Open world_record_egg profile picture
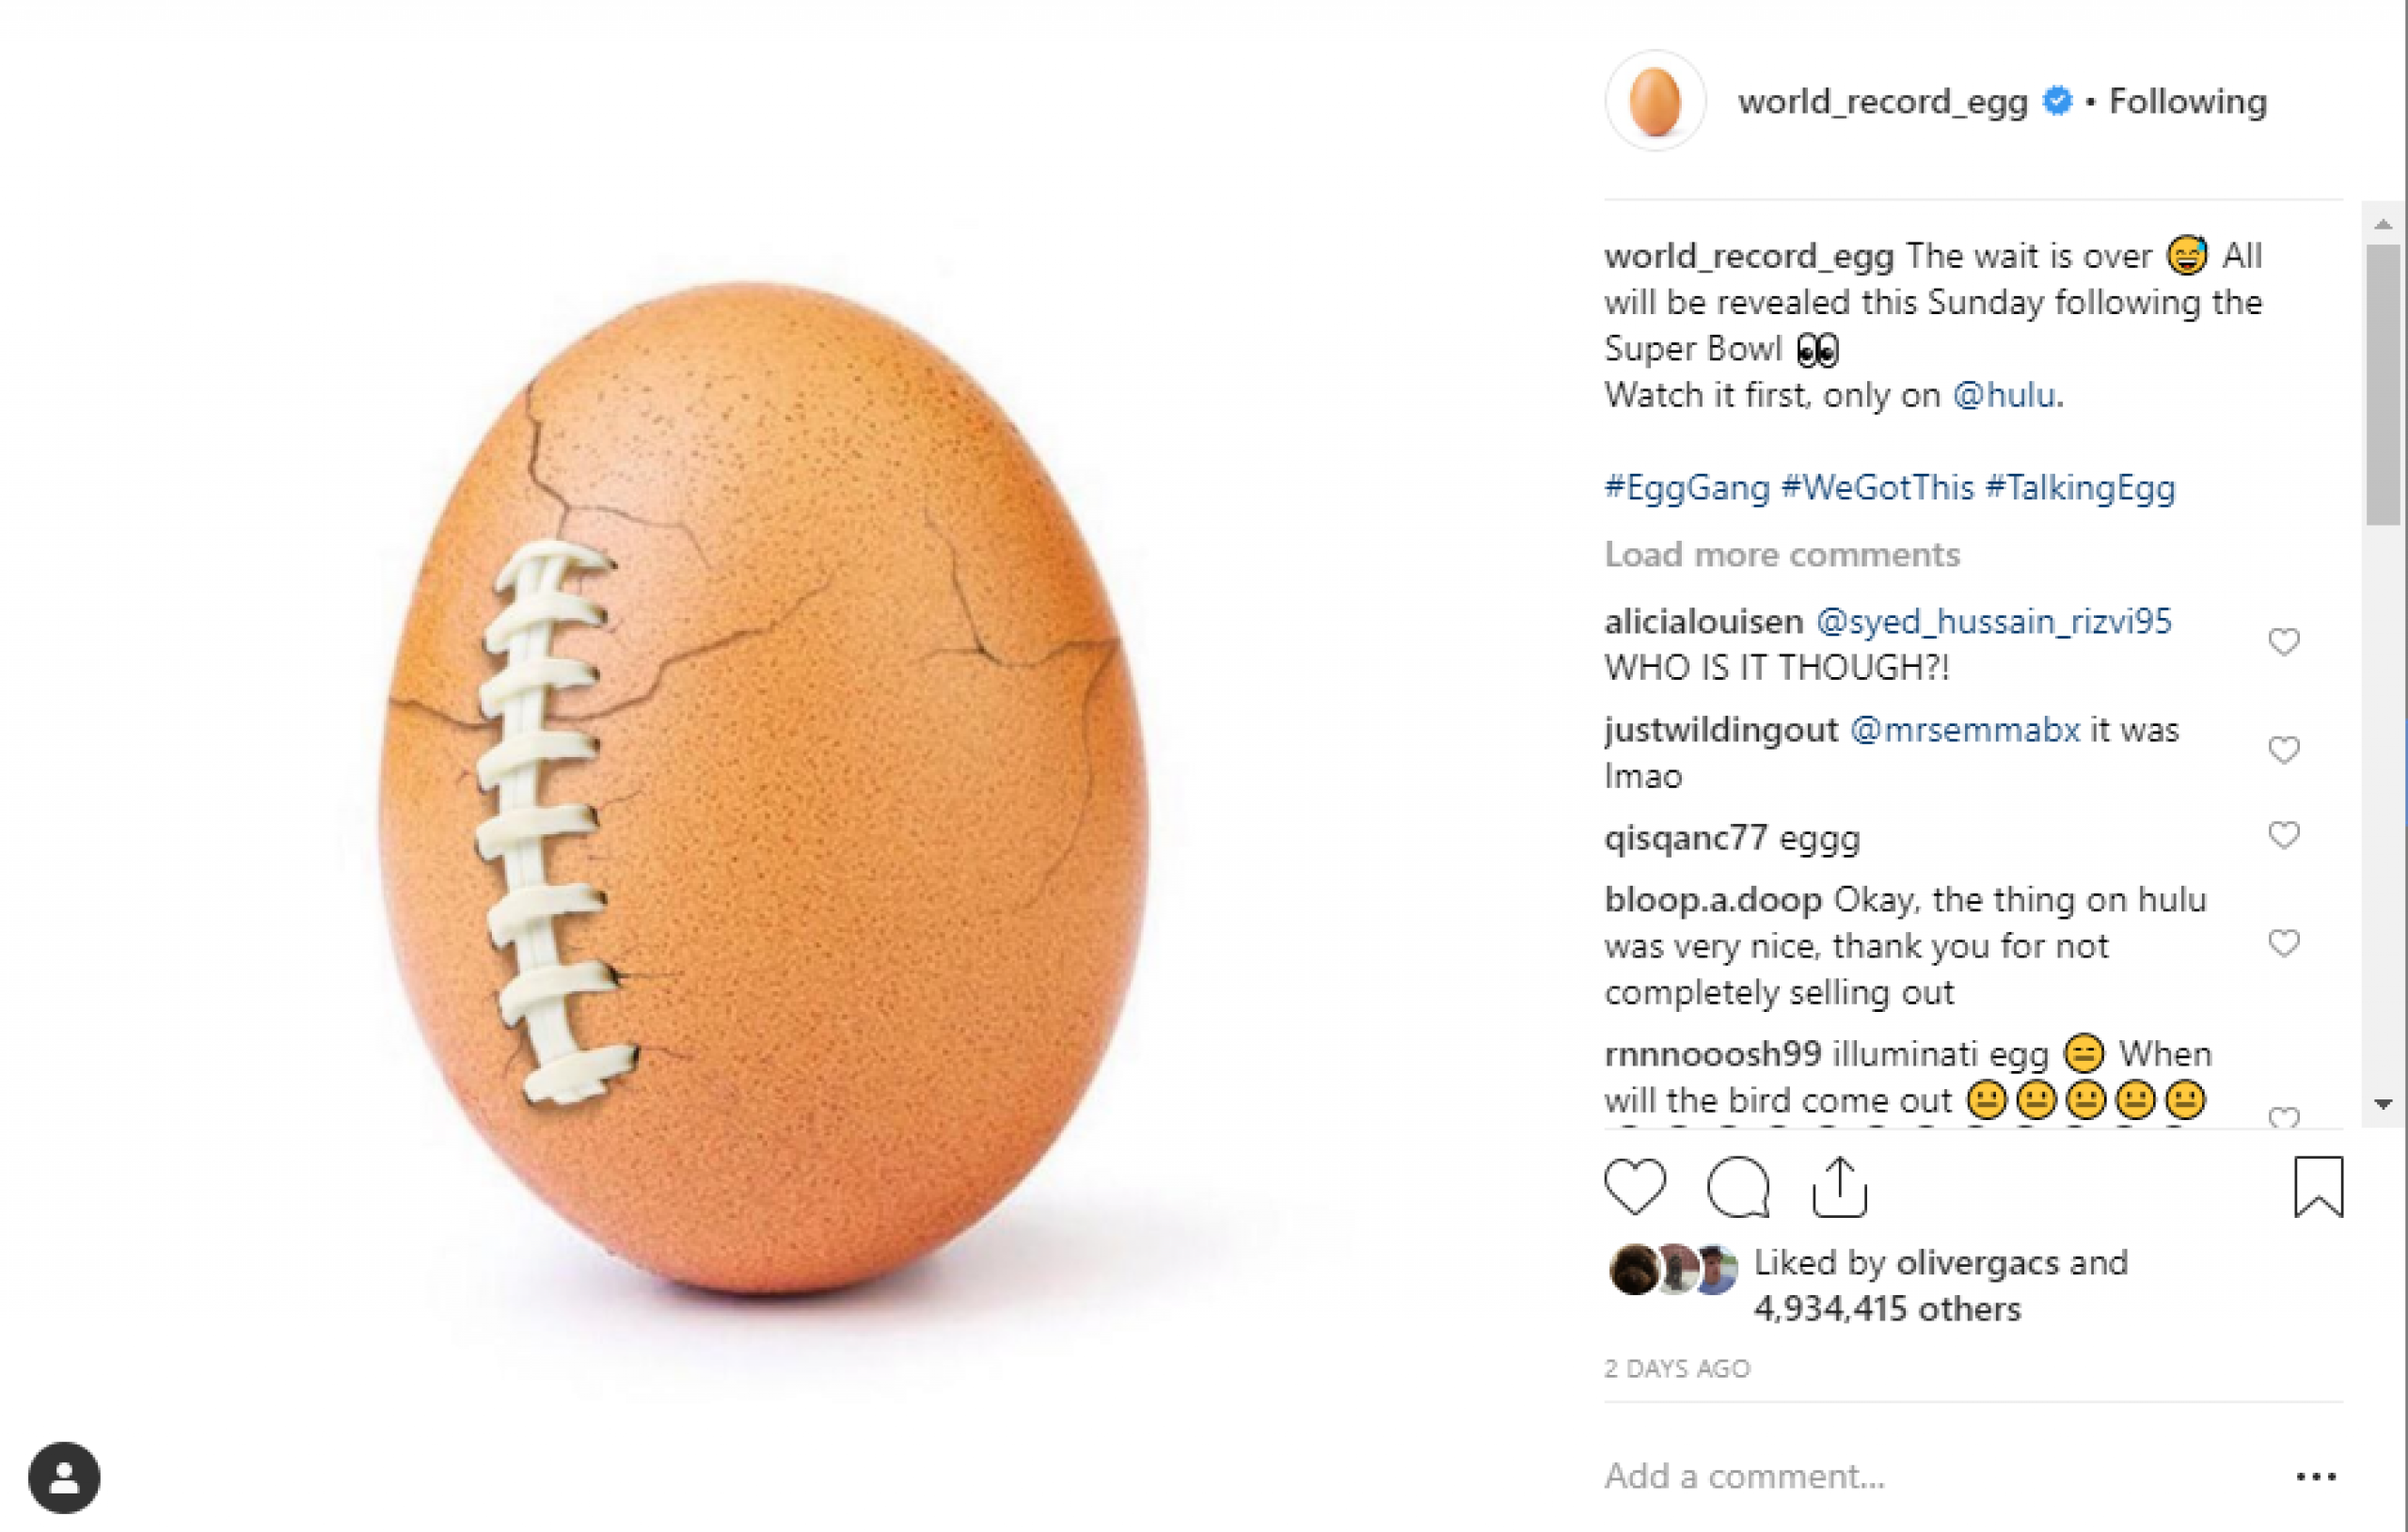Image resolution: width=2408 pixels, height=1532 pixels. tap(1655, 101)
